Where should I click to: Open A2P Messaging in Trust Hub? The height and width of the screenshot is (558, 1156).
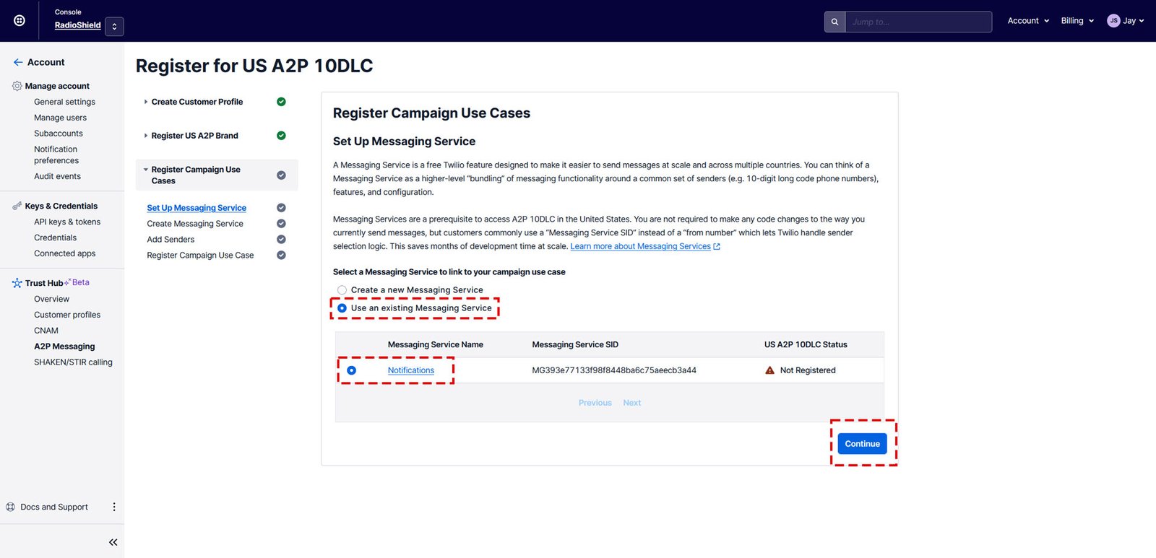coord(64,346)
